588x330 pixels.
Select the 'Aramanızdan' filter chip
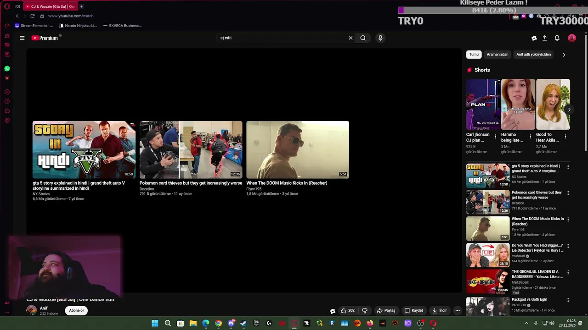[498, 55]
